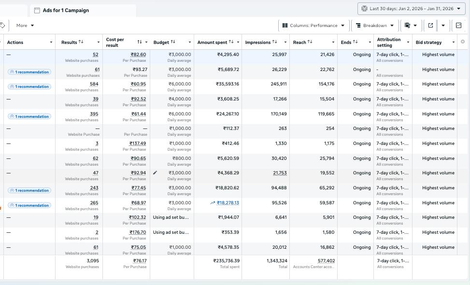Click the export/share icon button

pyautogui.click(x=430, y=25)
